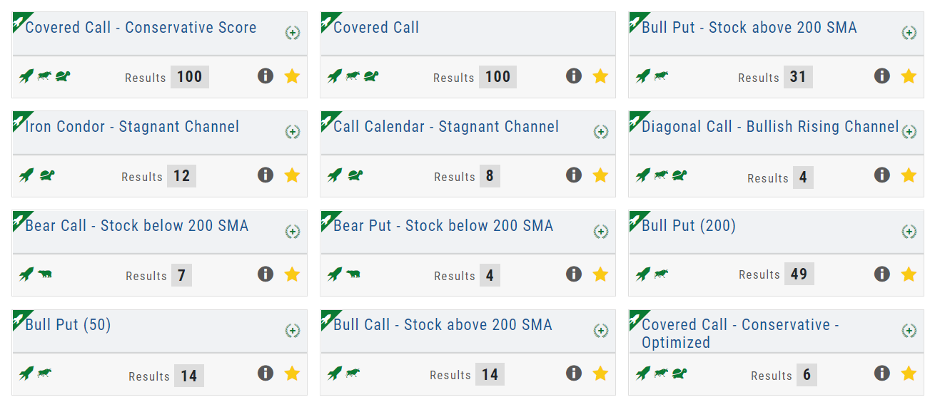Unfavorite the Bull Put Stock above 200 SMA scan
940x407 pixels.
pos(909,76)
